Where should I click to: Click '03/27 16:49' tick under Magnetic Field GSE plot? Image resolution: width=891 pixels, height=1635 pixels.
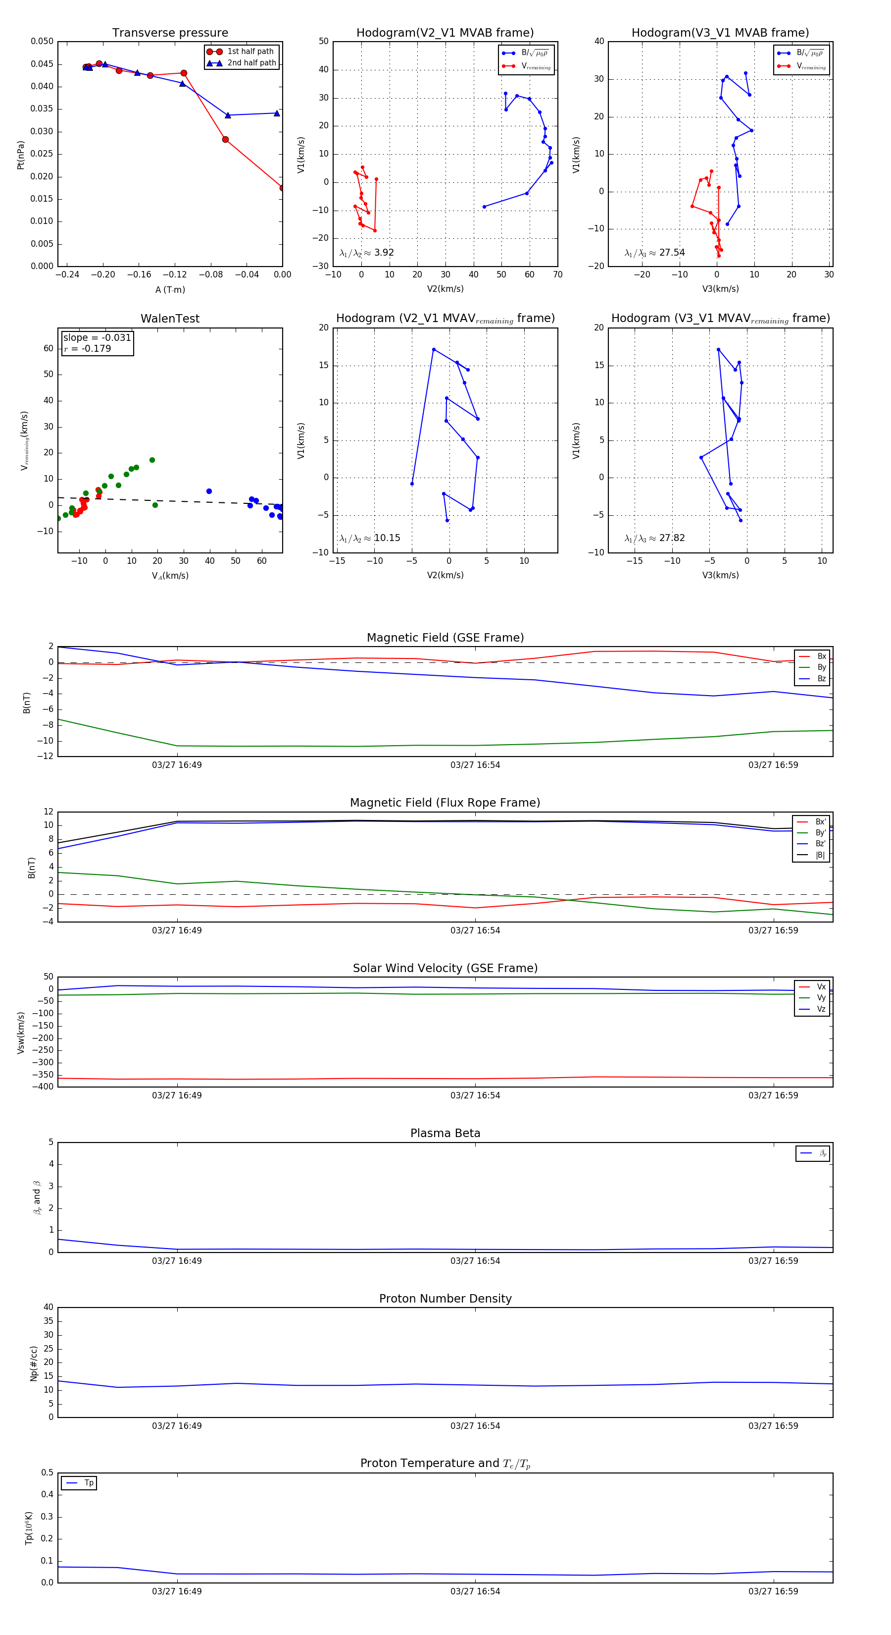(177, 765)
